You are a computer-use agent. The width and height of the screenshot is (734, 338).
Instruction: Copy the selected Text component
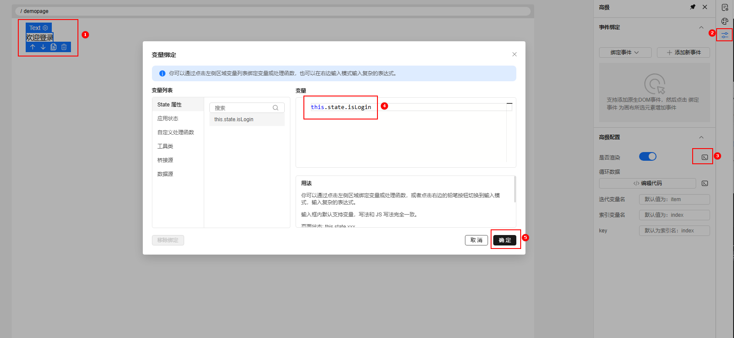pyautogui.click(x=54, y=47)
